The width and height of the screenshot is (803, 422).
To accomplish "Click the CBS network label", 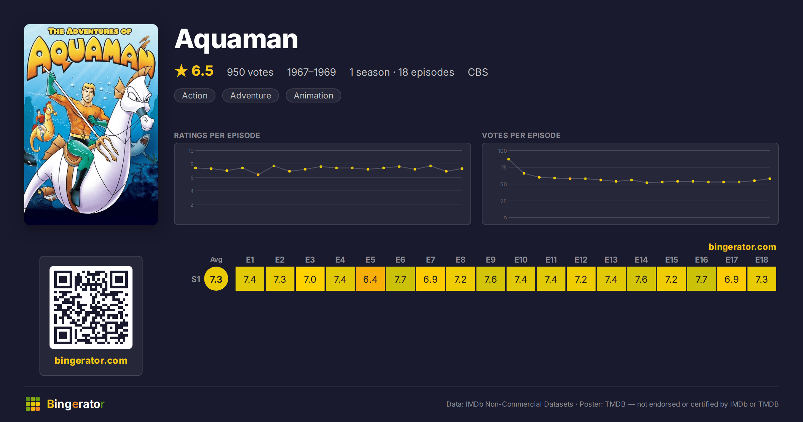I will 478,72.
